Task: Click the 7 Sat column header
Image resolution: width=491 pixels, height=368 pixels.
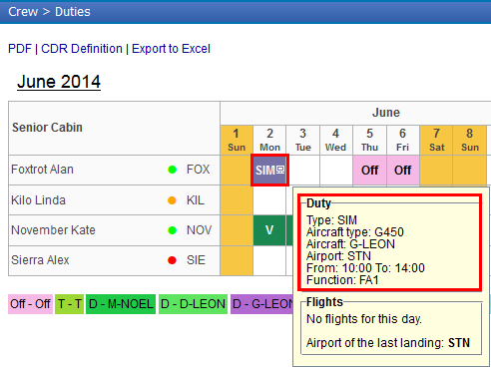Action: [436, 140]
